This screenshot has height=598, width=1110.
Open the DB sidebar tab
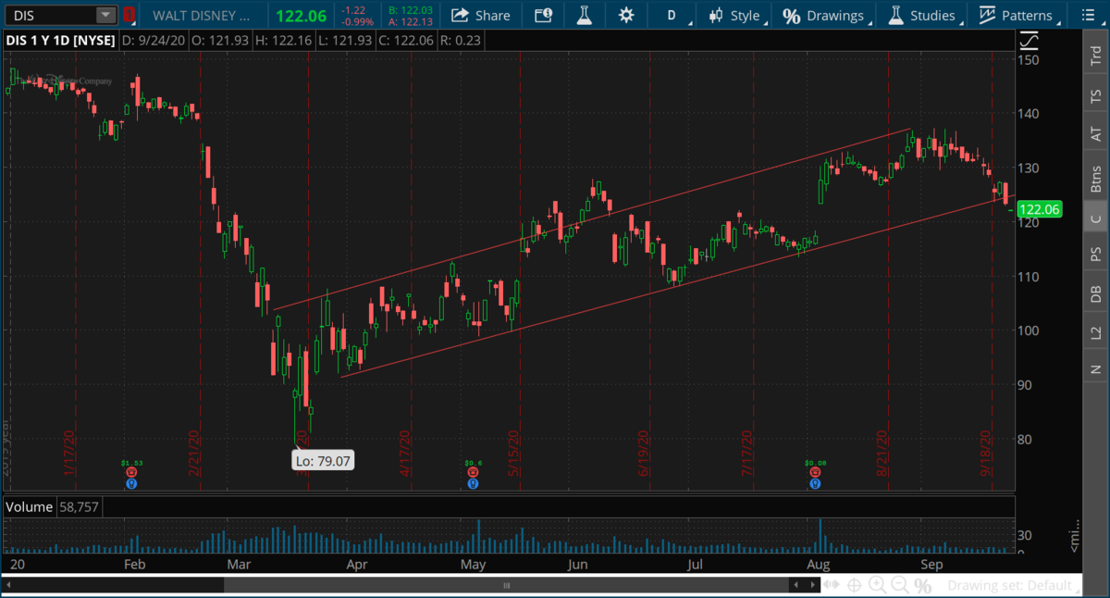click(x=1096, y=293)
